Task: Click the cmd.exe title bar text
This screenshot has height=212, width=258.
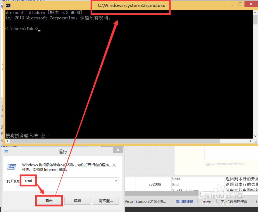Action: click(x=132, y=5)
